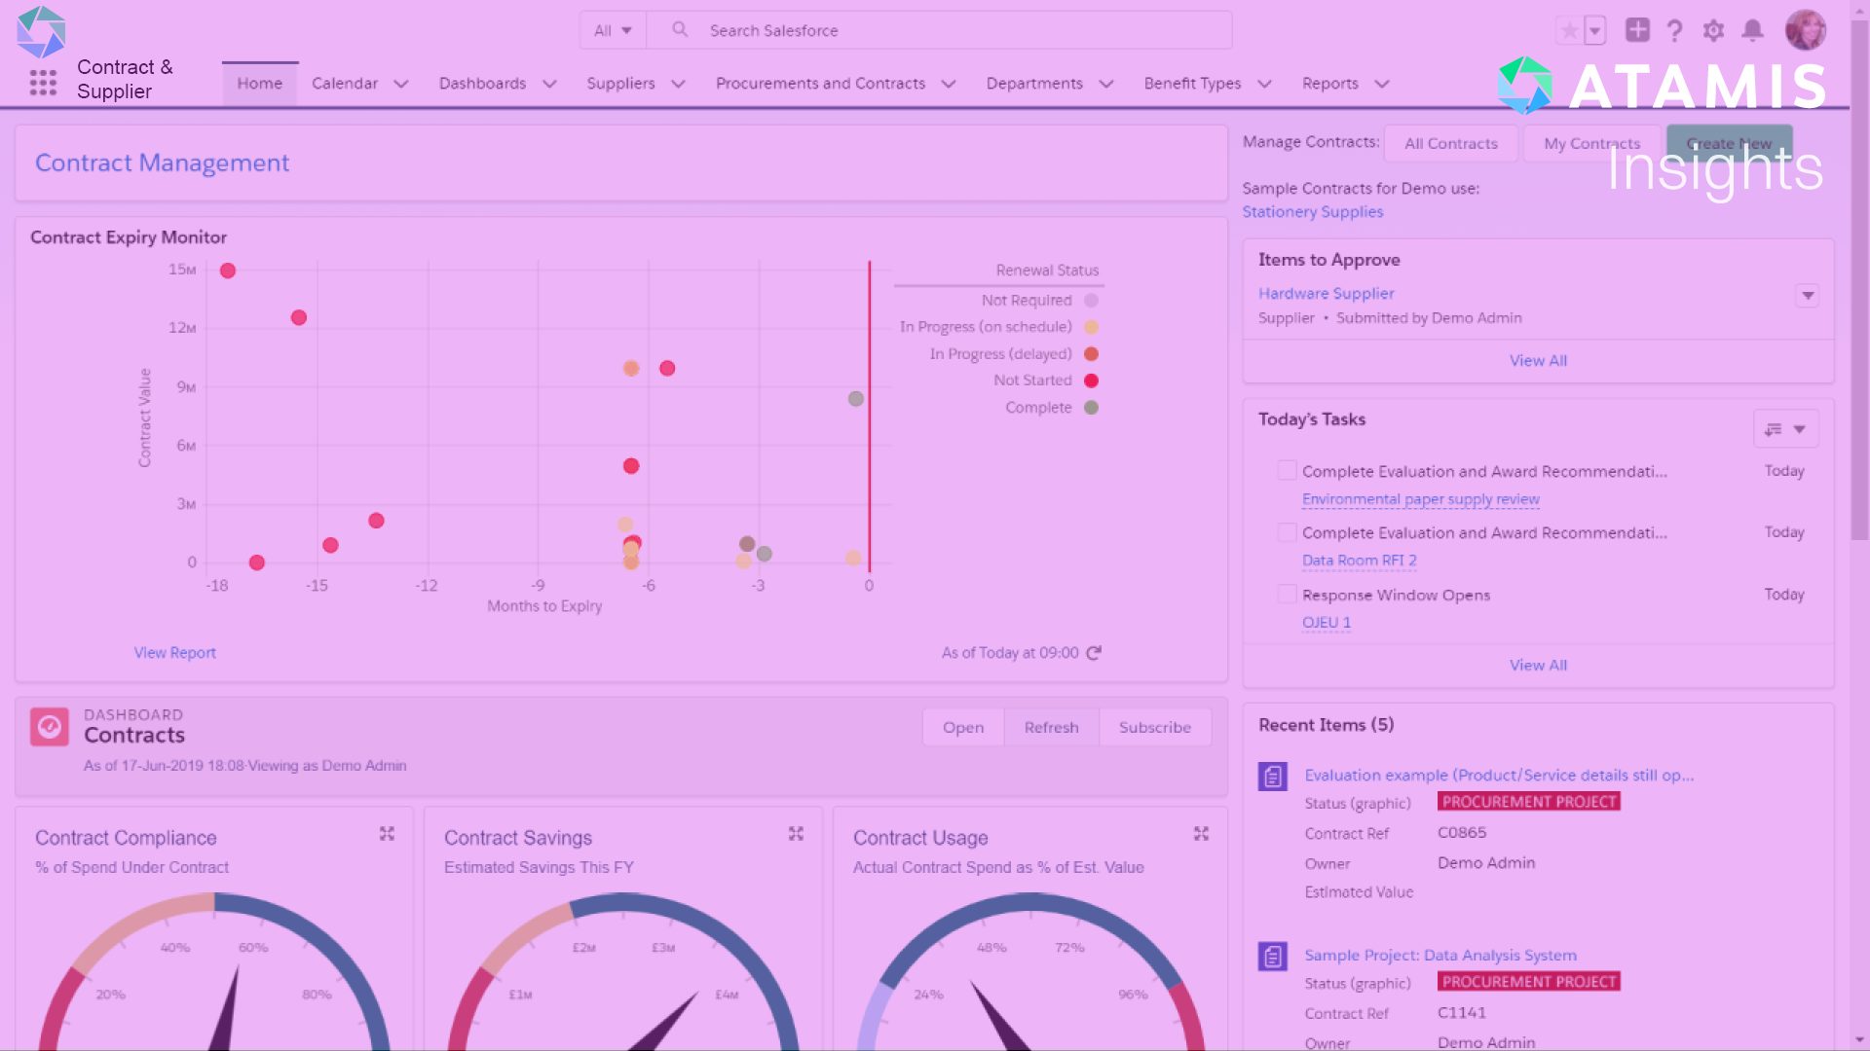This screenshot has height=1051, width=1870.
Task: Refresh the Contract Expiry Monitor chart icon
Action: point(1094,653)
